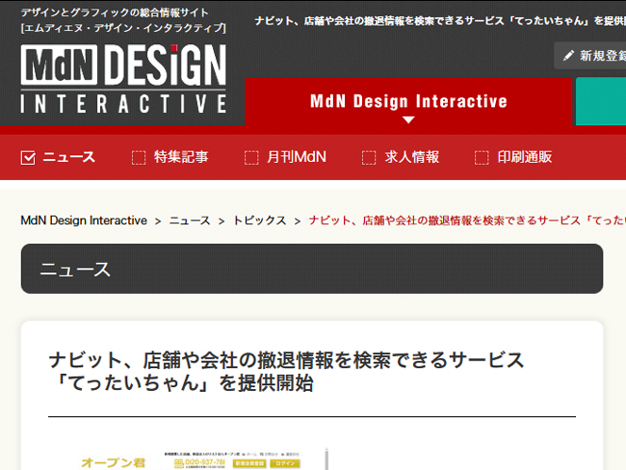Click the article headline ナビット、店舗や会社の撤退情報
Viewport: 626px width, 470px height.
click(286, 372)
